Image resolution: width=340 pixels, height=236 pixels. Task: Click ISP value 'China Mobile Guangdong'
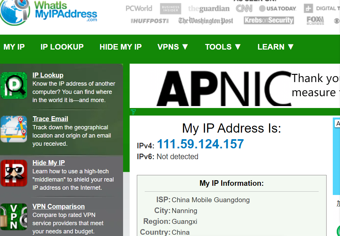point(211,200)
